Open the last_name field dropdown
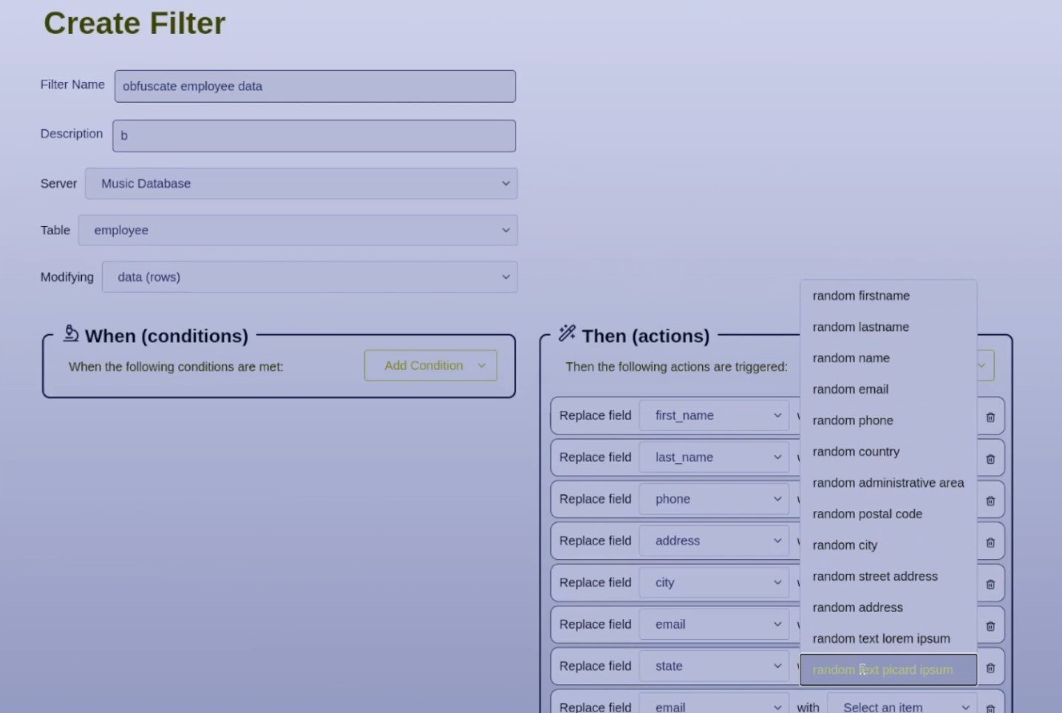Screen dimensions: 1062x713 (714, 457)
